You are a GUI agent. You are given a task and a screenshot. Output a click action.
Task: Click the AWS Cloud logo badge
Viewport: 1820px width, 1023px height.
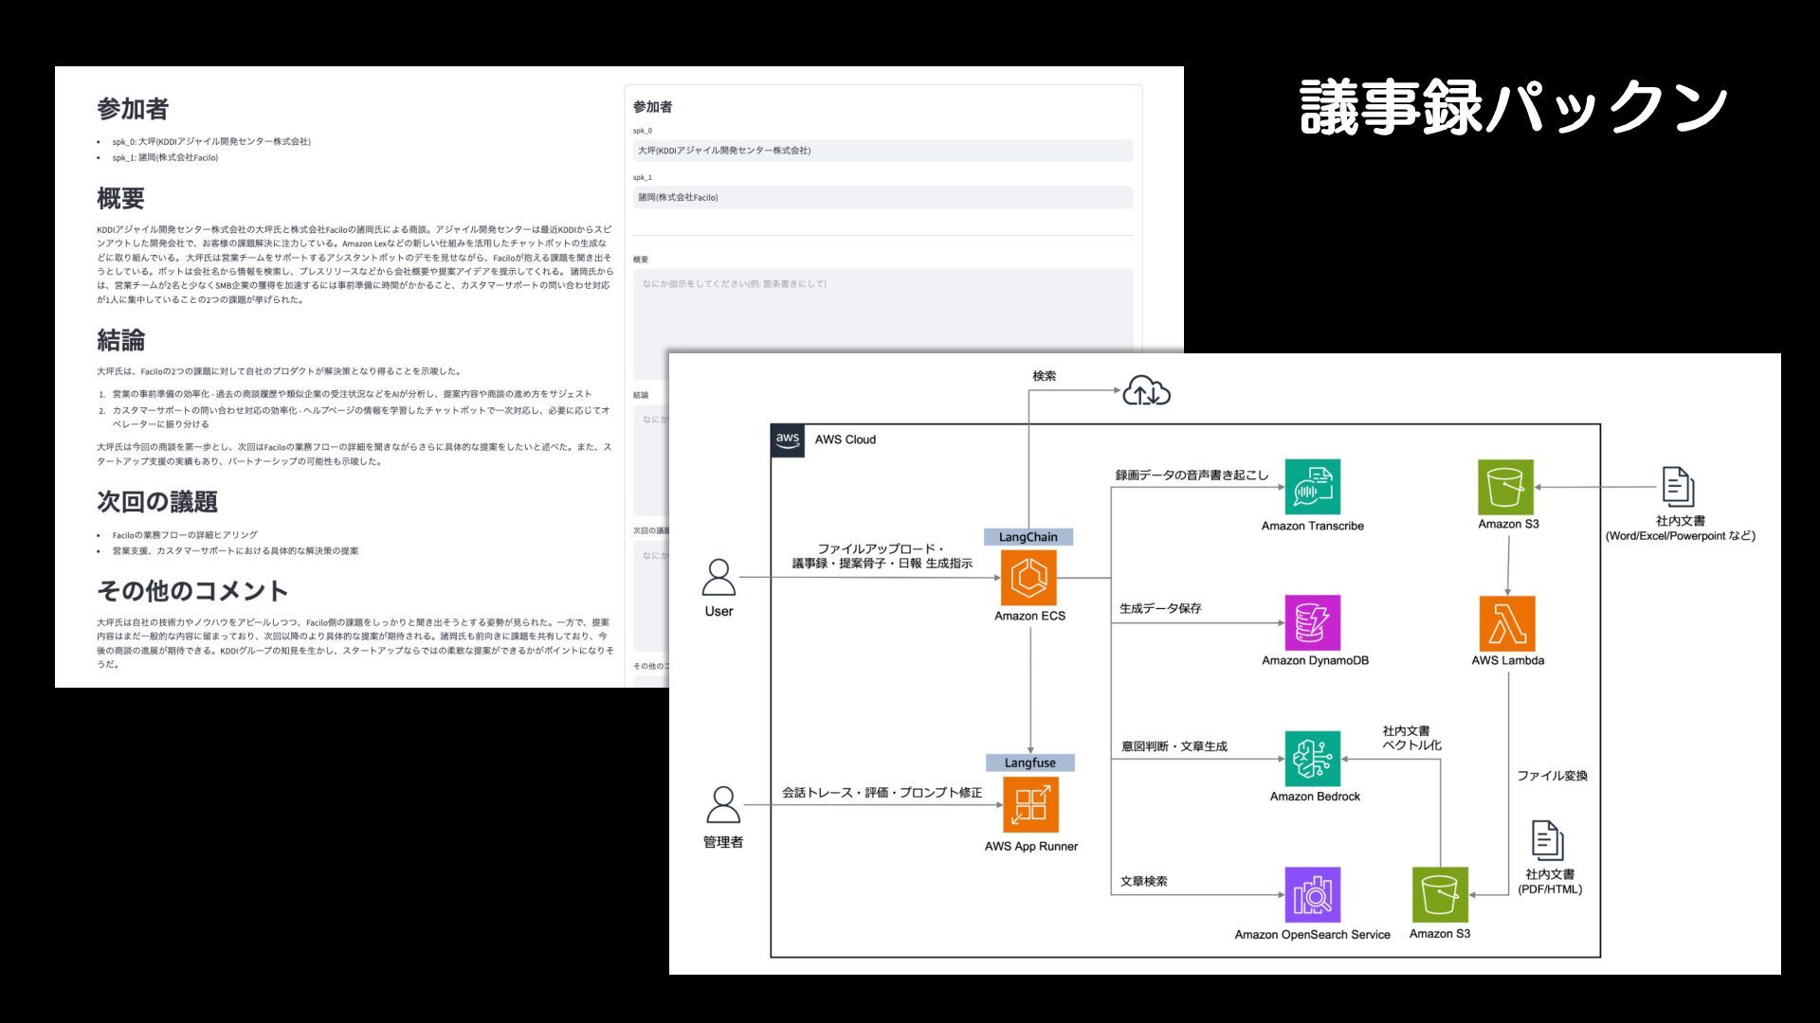(x=788, y=440)
